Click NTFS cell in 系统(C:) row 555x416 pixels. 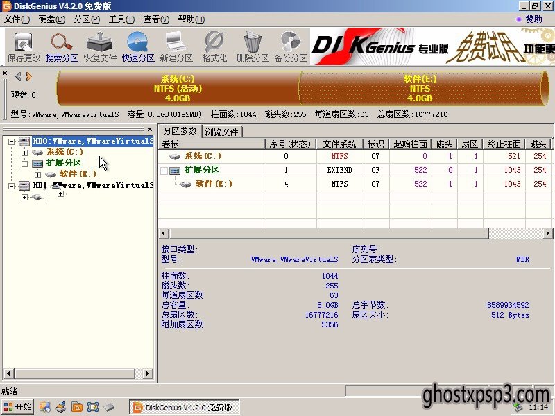pos(339,157)
